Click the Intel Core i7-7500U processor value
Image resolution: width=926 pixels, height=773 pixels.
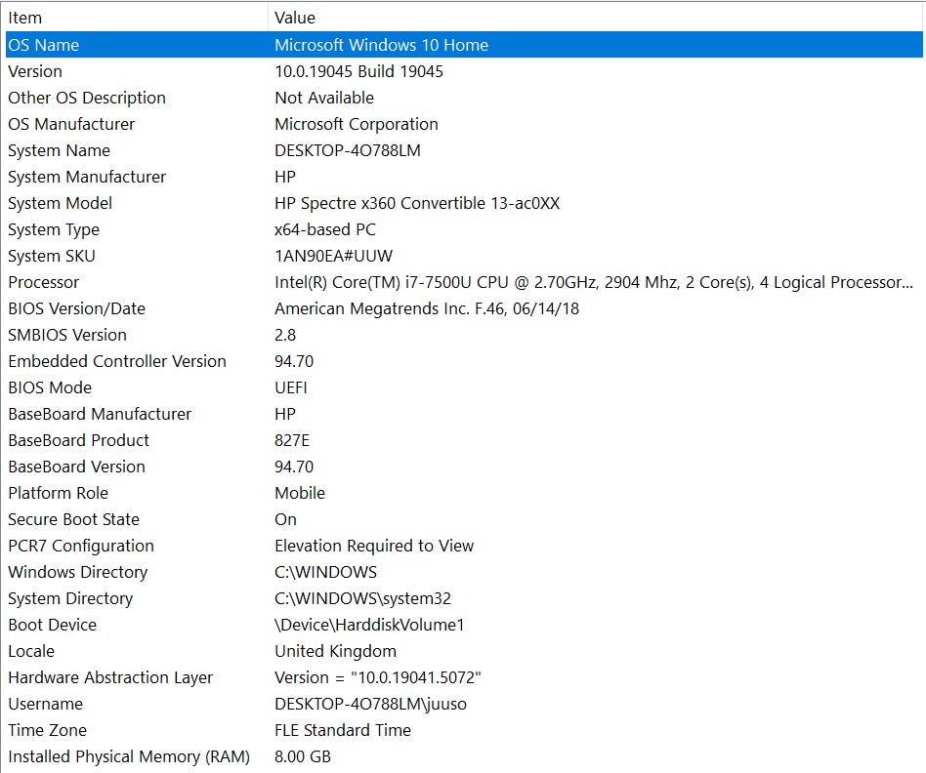coord(594,282)
